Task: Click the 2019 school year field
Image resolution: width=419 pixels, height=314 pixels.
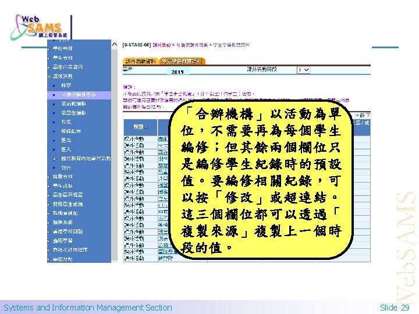Action: coord(177,72)
